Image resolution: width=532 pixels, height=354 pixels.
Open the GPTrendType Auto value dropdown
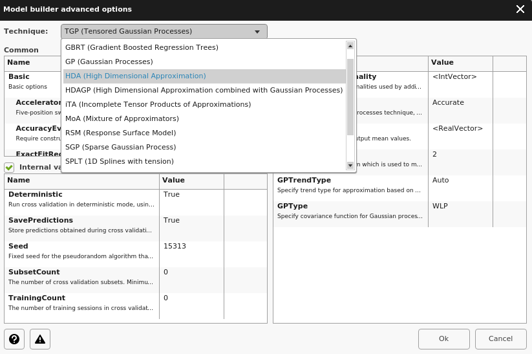point(460,180)
